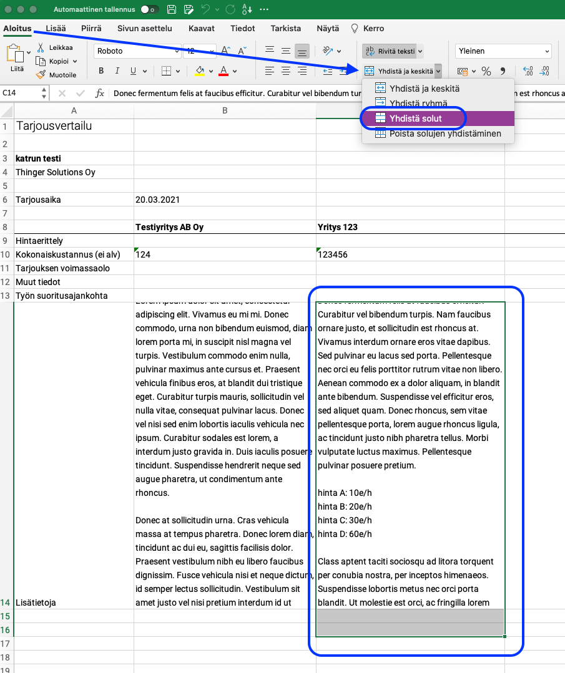The height and width of the screenshot is (673, 565).
Task: Click the Kerro lightbulb icon
Action: click(x=355, y=28)
